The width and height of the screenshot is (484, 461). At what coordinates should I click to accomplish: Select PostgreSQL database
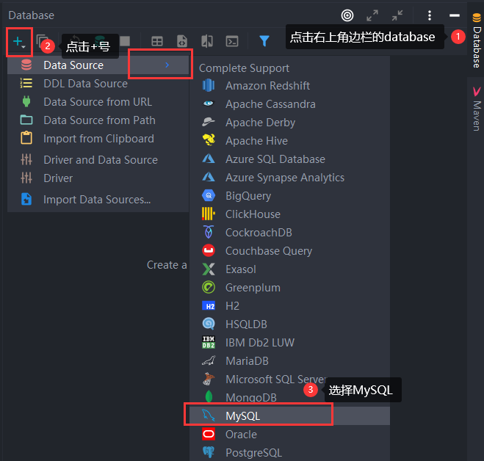[x=290, y=453]
